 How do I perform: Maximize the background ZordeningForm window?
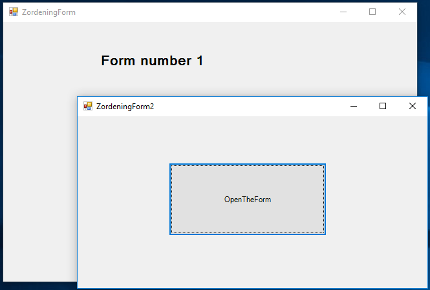click(x=372, y=12)
